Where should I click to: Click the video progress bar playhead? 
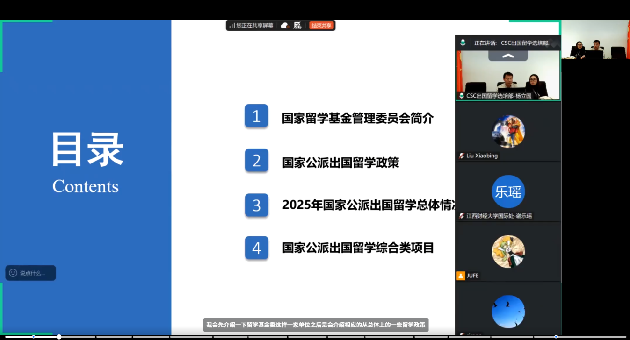59,337
